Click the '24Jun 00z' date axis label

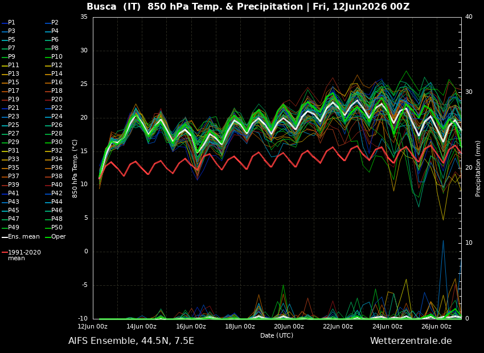point(387,326)
